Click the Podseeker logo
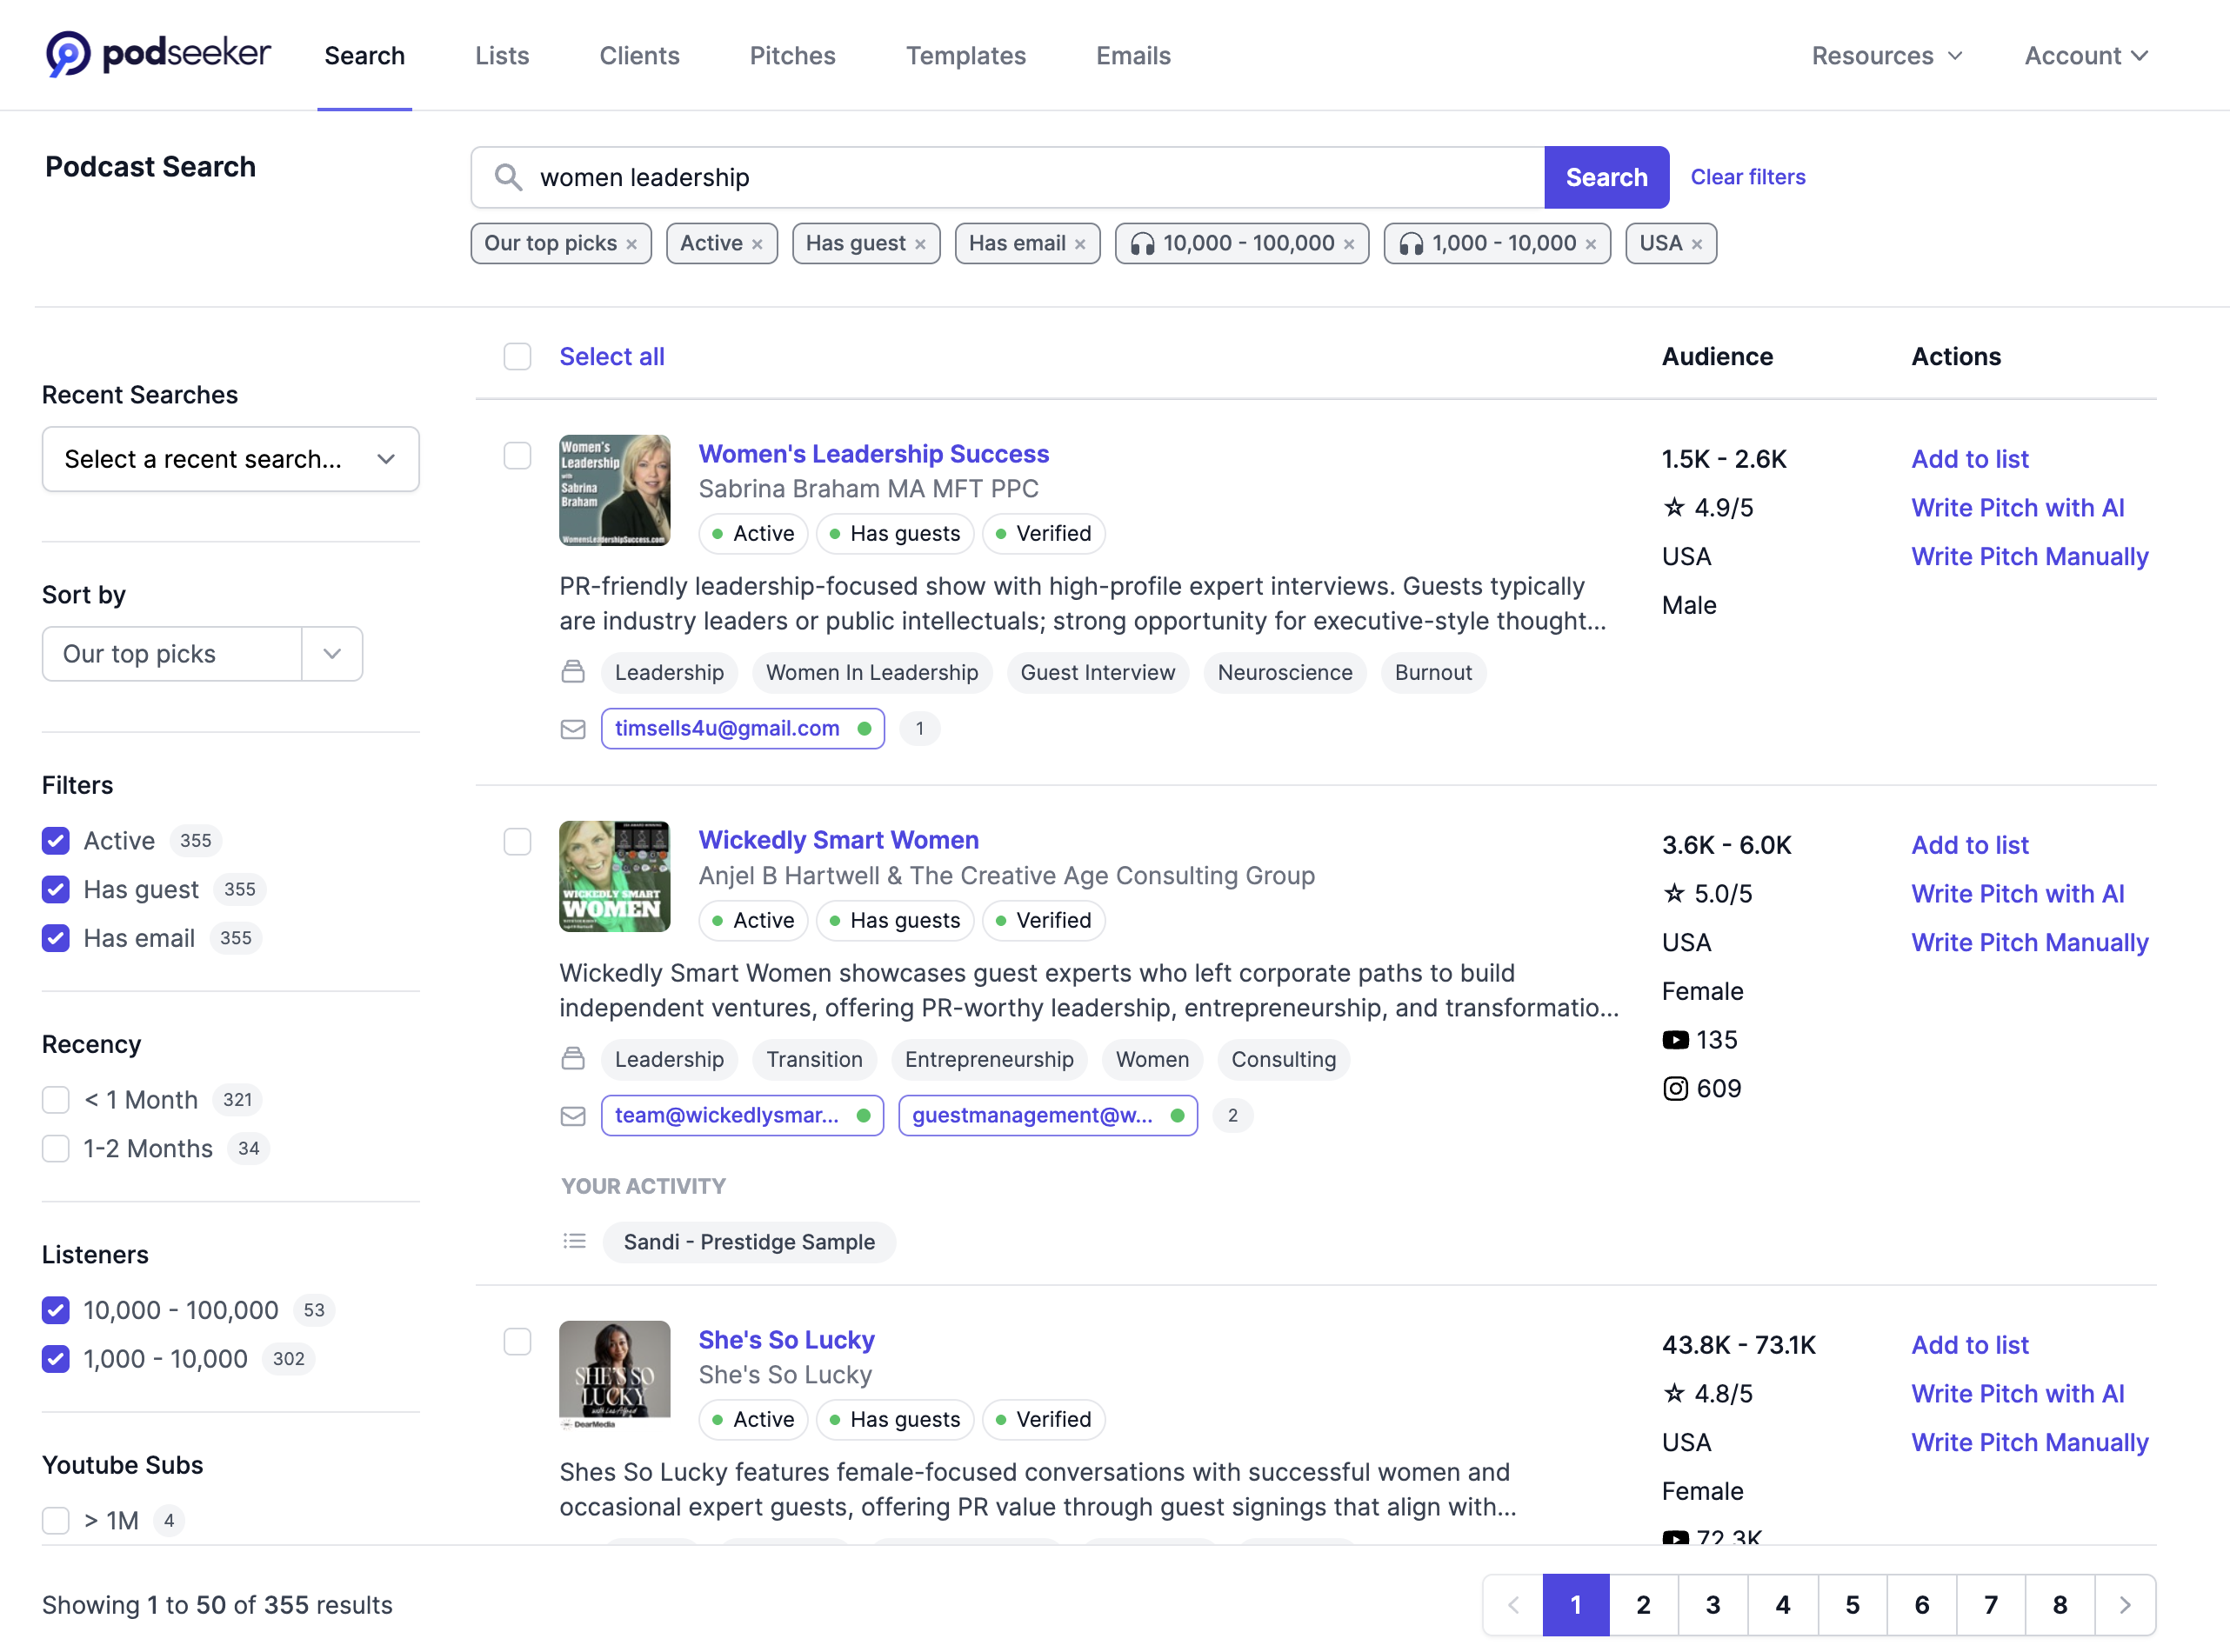Screen dimensions: 2230x1652 [157, 55]
